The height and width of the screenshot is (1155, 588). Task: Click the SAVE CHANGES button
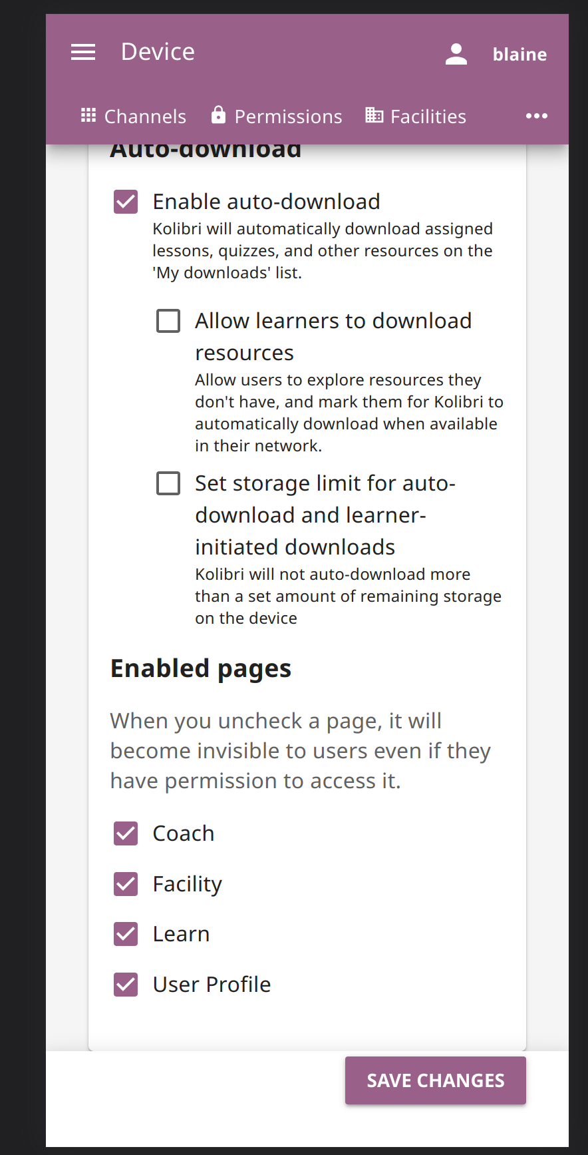click(435, 1080)
